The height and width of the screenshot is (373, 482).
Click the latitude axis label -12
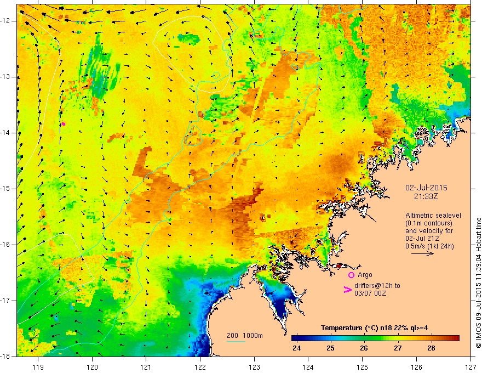click(6, 21)
